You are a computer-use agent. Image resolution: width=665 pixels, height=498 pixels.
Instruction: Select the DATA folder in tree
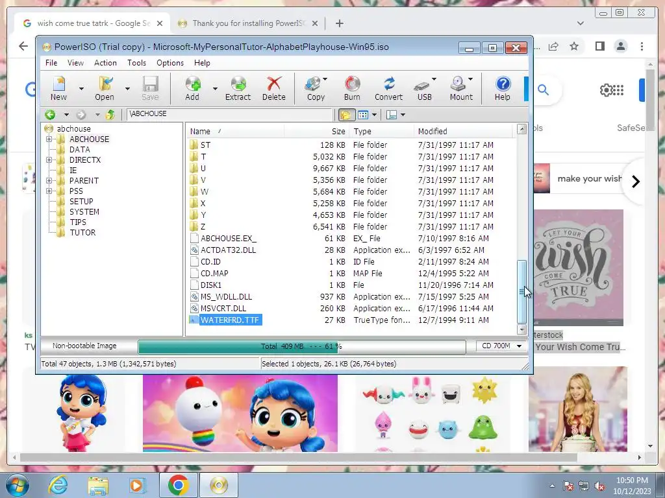pos(79,150)
